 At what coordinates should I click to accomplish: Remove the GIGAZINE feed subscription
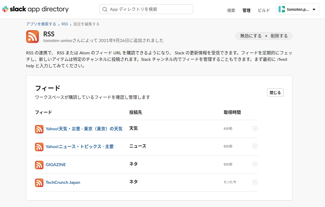point(255,164)
